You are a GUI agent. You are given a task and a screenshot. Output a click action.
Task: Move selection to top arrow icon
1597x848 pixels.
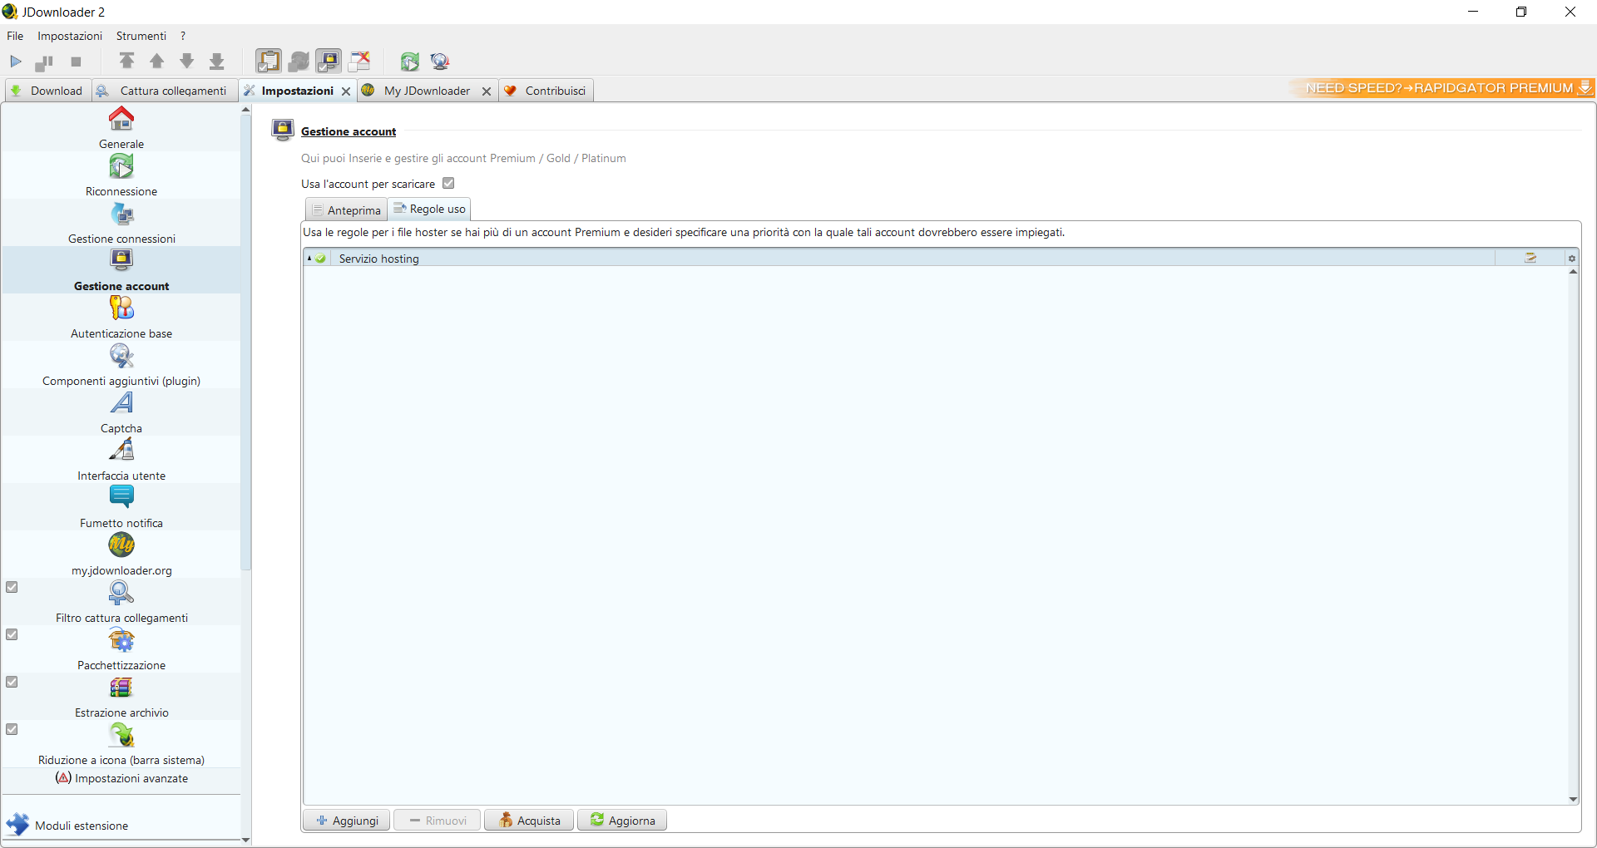coord(127,61)
